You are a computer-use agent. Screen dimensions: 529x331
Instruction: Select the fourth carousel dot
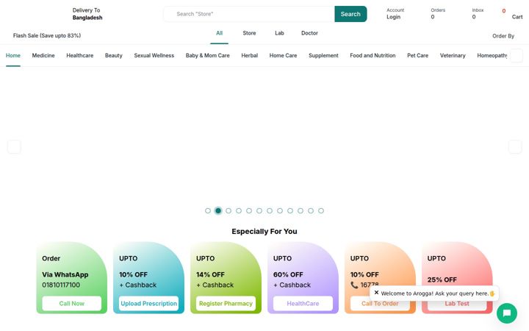(x=239, y=211)
